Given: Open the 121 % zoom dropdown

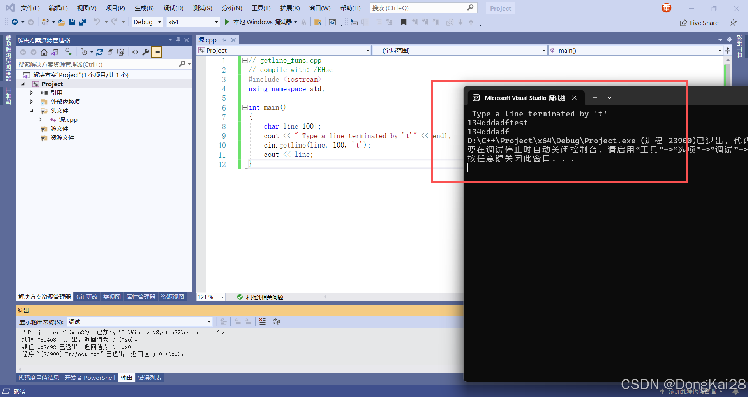Looking at the screenshot, I should (211, 297).
